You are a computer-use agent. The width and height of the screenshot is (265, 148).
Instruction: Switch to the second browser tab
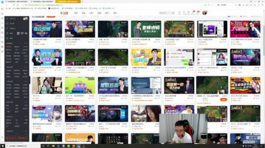43,1
